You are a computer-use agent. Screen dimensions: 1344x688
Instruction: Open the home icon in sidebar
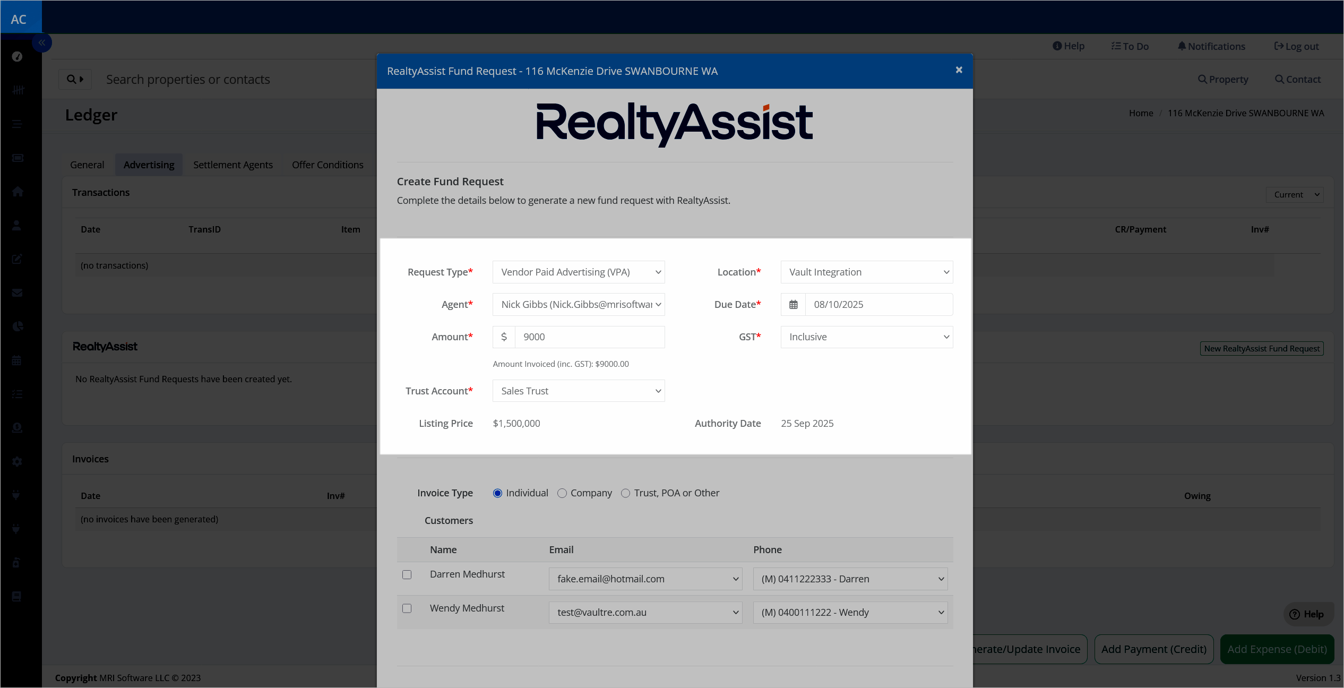pyautogui.click(x=18, y=191)
